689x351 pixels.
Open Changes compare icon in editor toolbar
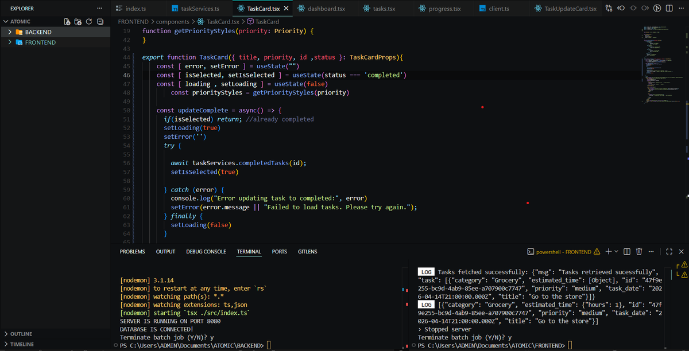tap(609, 9)
